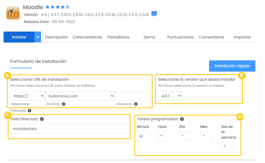Open the tudominio.com domain dropdown
265x163 pixels.
80,96
